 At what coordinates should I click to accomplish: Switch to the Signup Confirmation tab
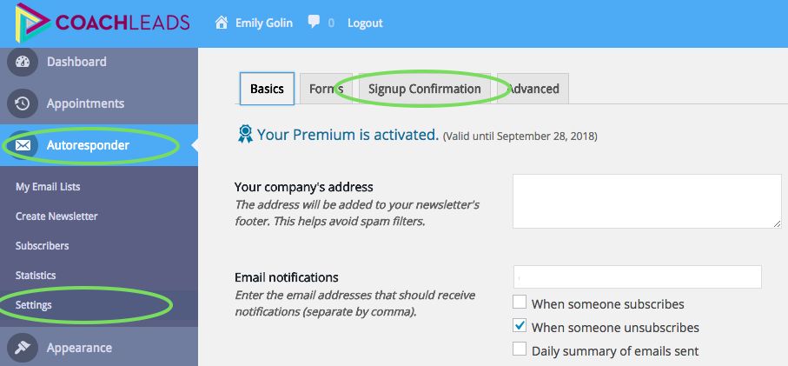click(x=424, y=89)
